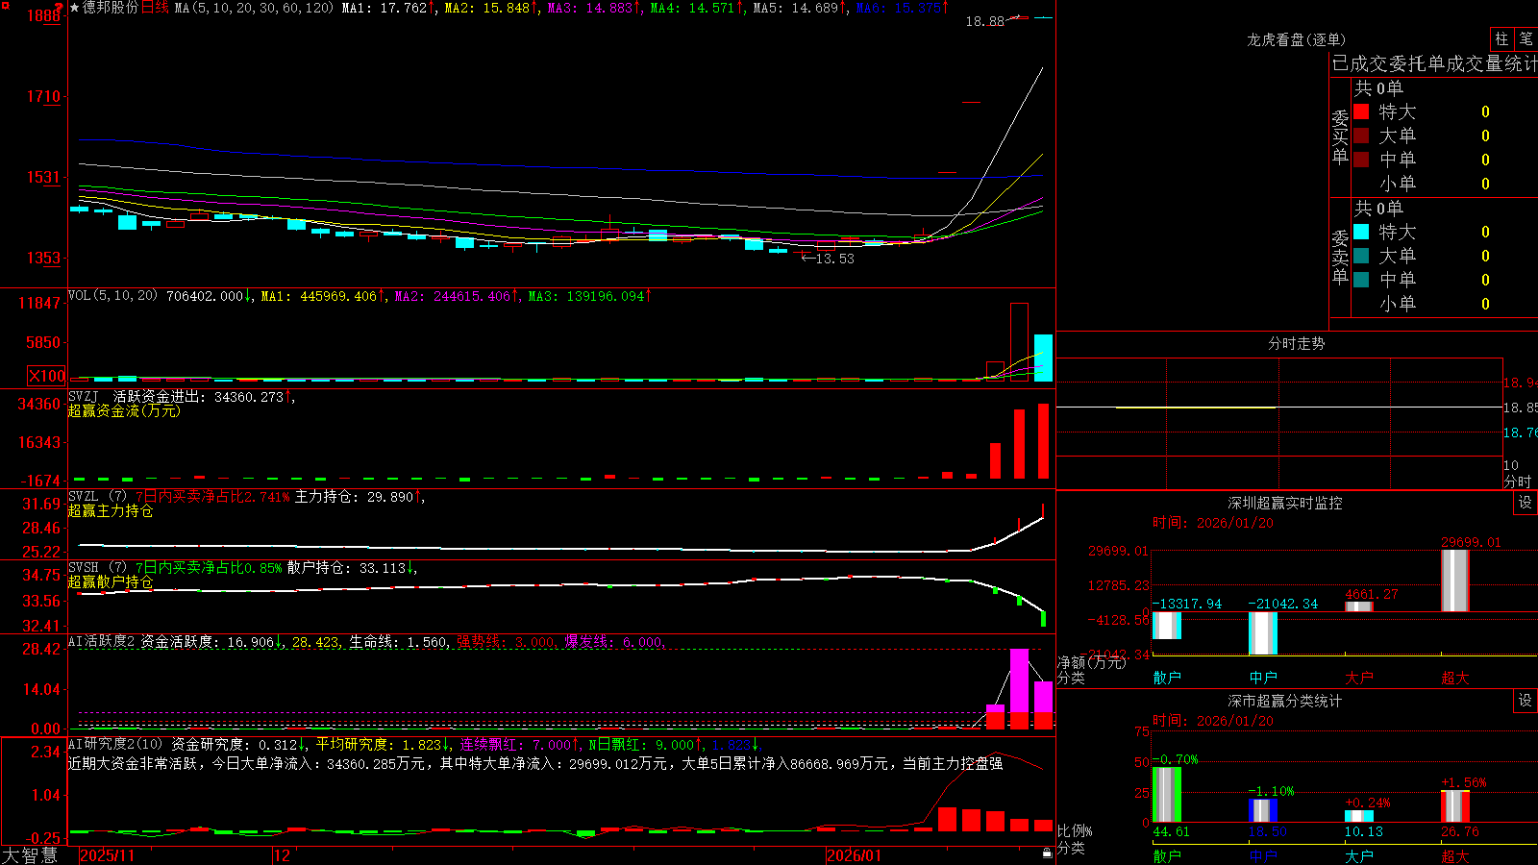Open settings 设 for 深圳超赢实时监控
This screenshot has width=1538, height=865.
click(x=1526, y=503)
